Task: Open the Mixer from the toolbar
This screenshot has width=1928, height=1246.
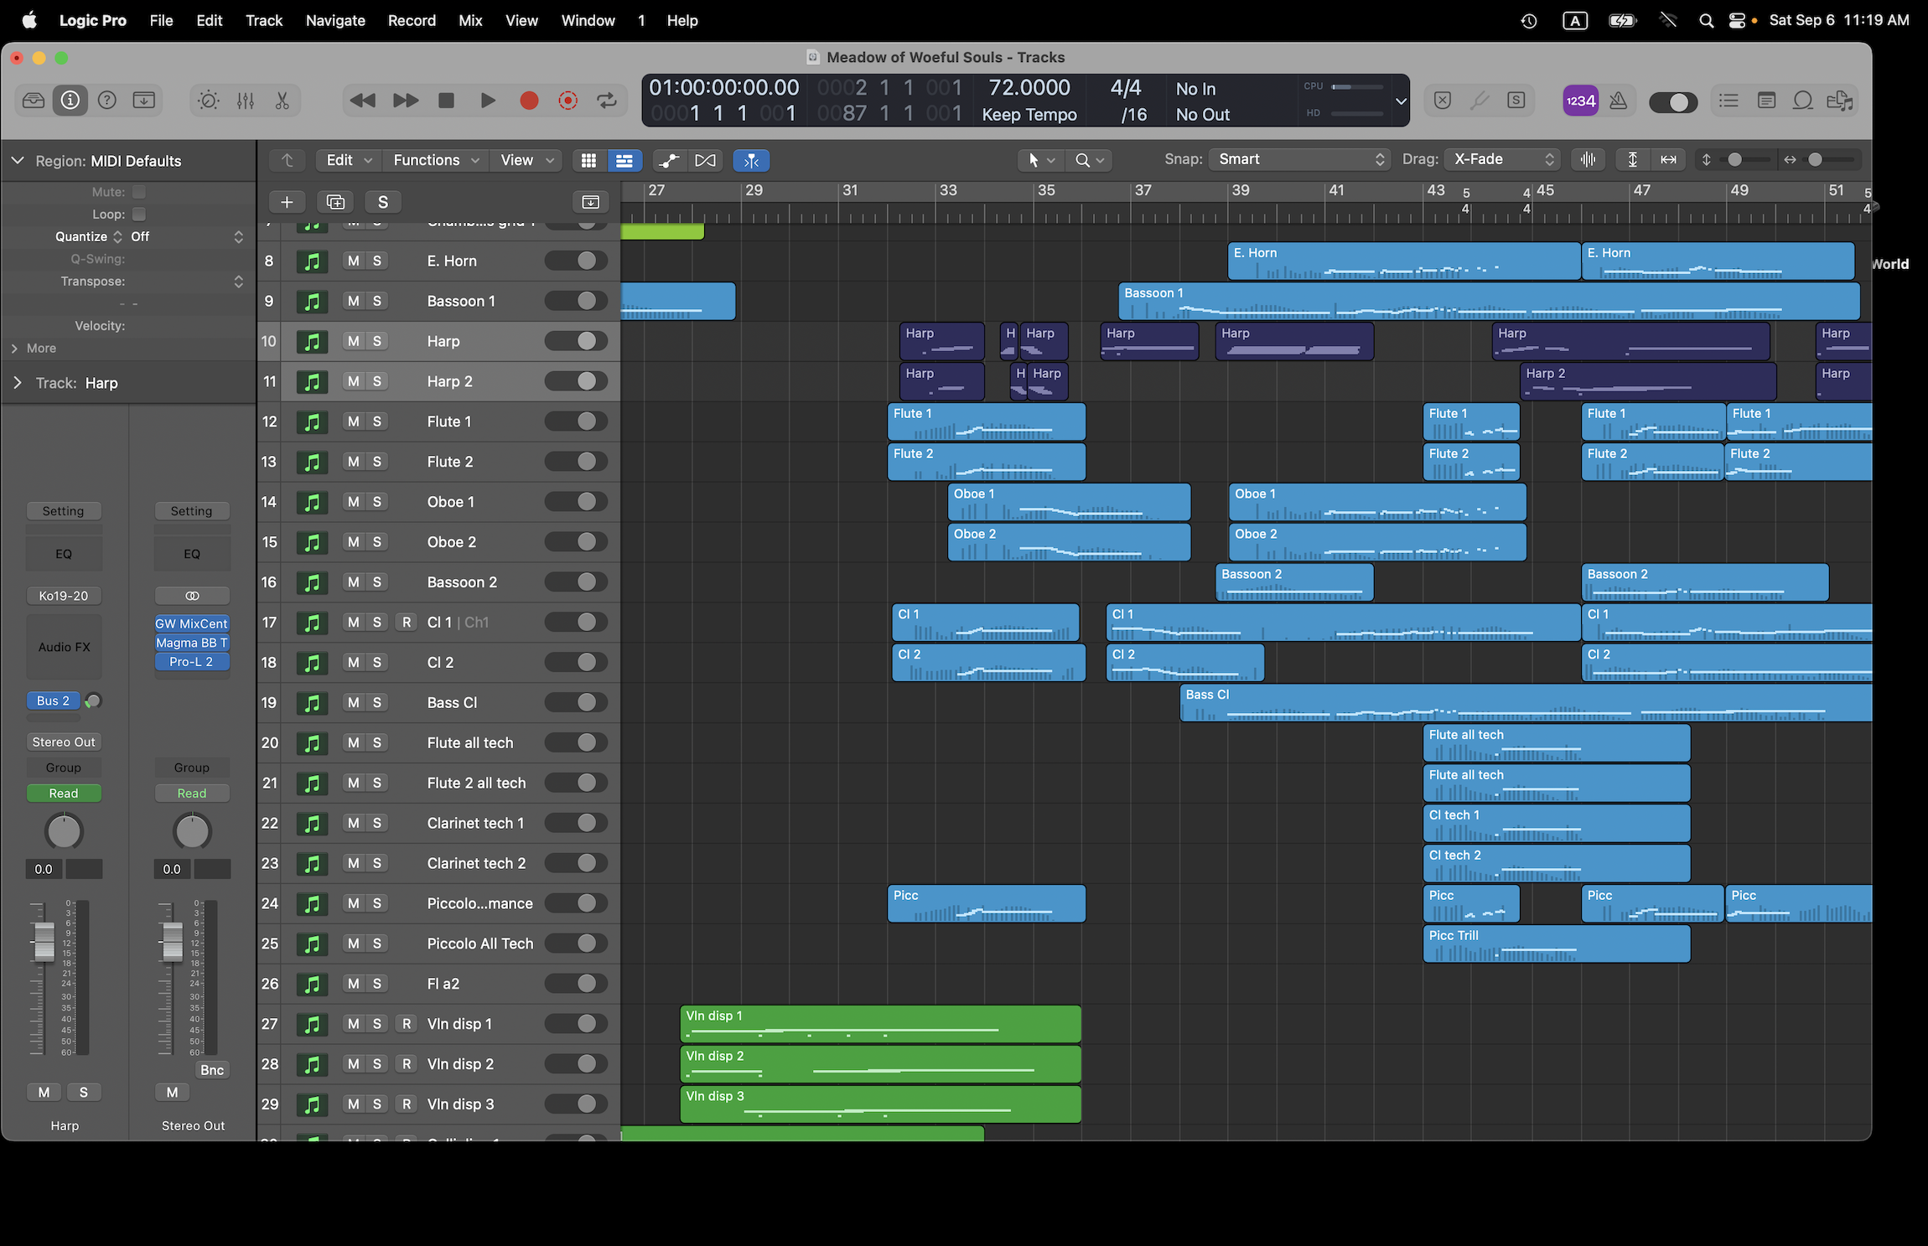Action: point(245,101)
